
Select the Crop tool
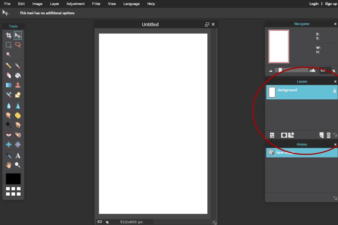coord(9,35)
